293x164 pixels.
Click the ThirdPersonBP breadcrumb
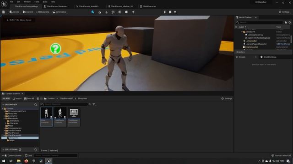coord(66,98)
